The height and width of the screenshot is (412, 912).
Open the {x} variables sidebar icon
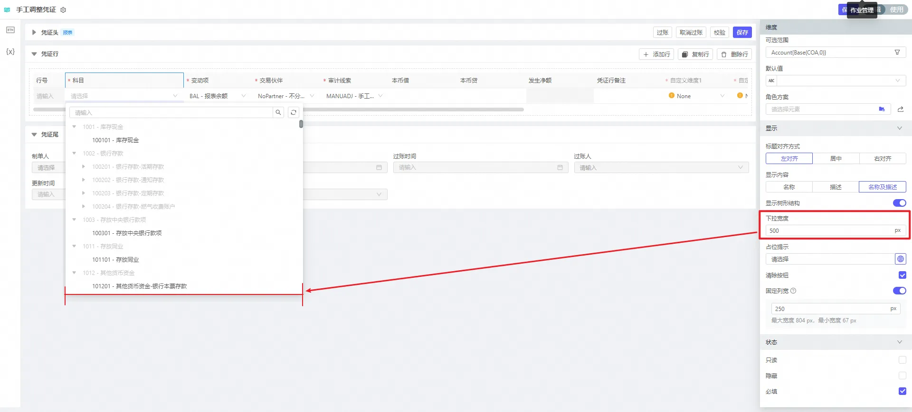click(x=10, y=51)
